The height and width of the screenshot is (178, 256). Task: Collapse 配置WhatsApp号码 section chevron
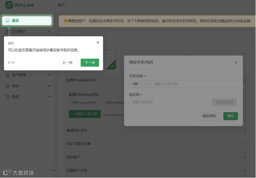pos(245,80)
